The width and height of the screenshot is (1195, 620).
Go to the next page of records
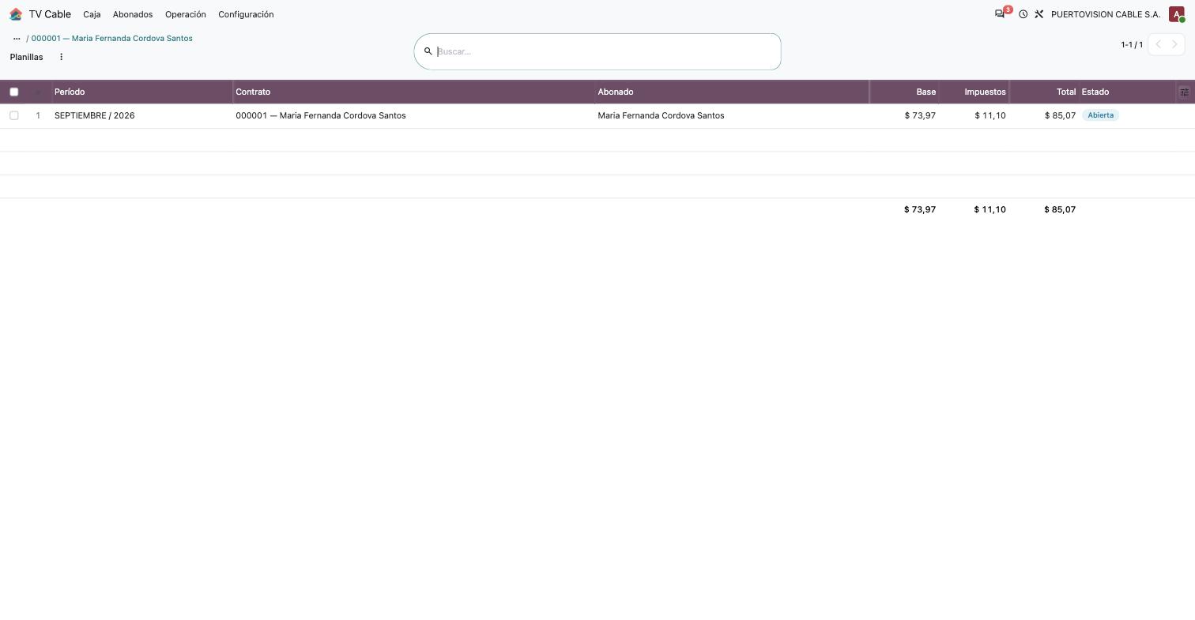(x=1174, y=44)
